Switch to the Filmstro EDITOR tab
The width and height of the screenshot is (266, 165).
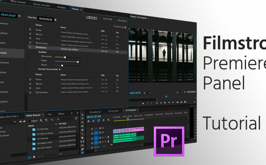tap(108, 19)
